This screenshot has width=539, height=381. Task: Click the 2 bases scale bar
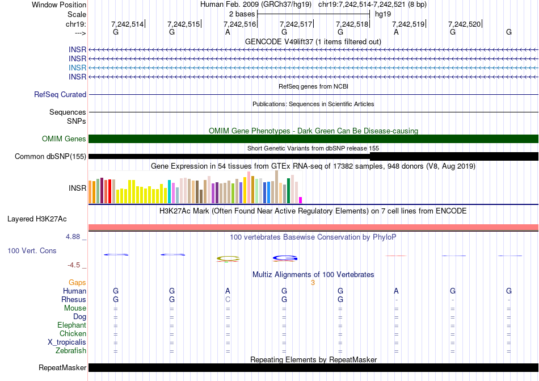click(313, 14)
